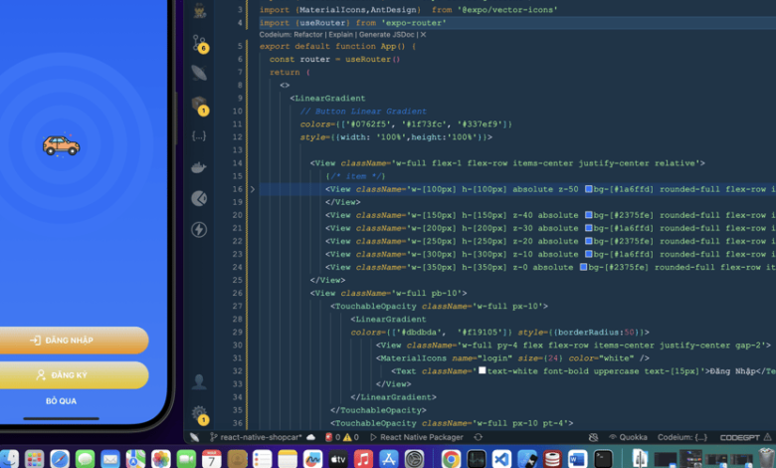
Task: Click '<LinearGradient' tag on line 9
Action: (327, 98)
